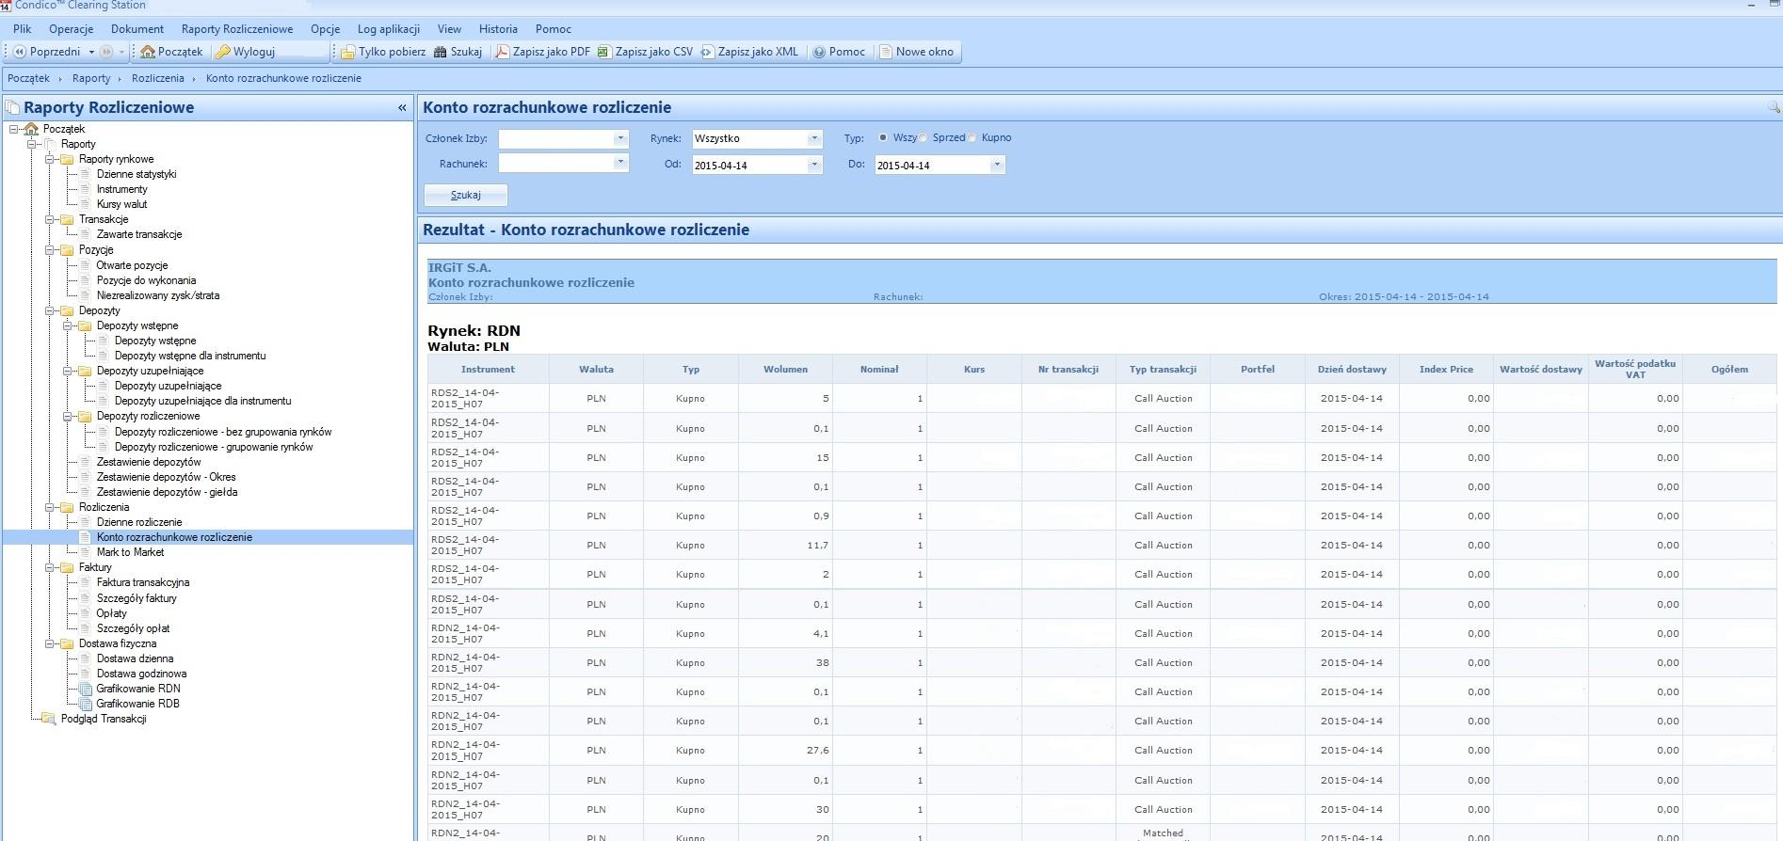
Task: Open the Od date picker dropdown
Action: [x=814, y=165]
